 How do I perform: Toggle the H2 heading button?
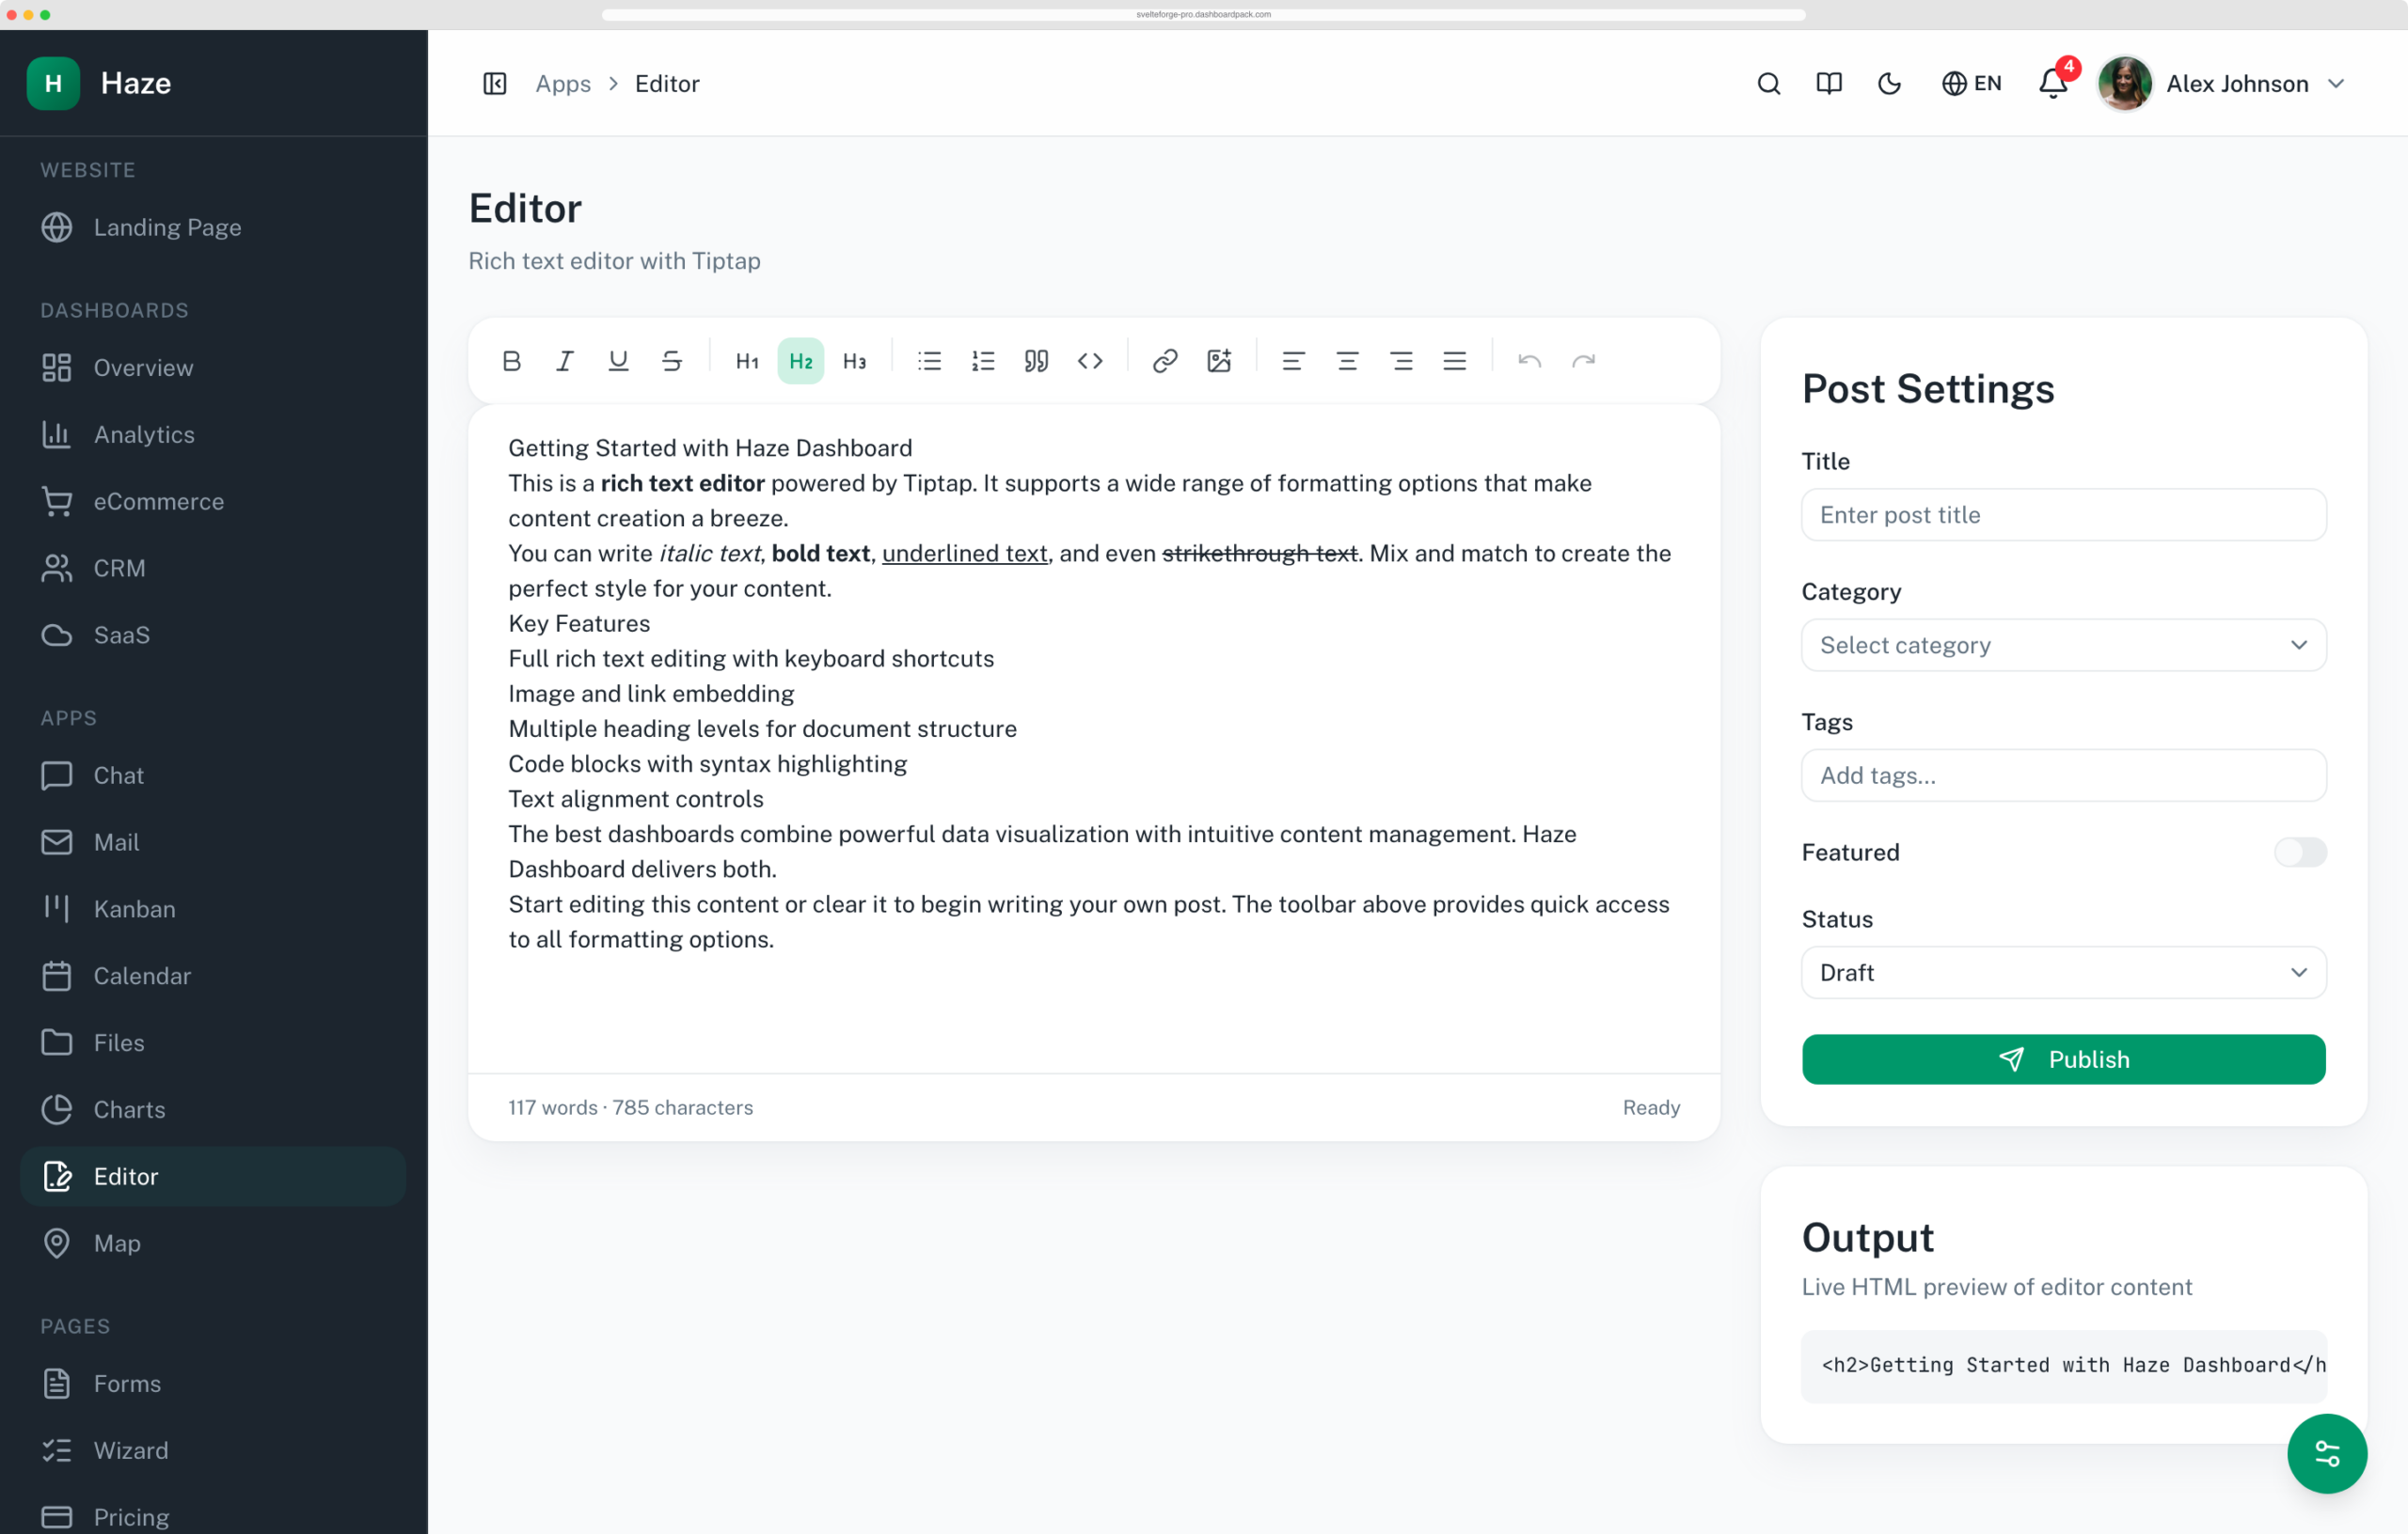[801, 361]
